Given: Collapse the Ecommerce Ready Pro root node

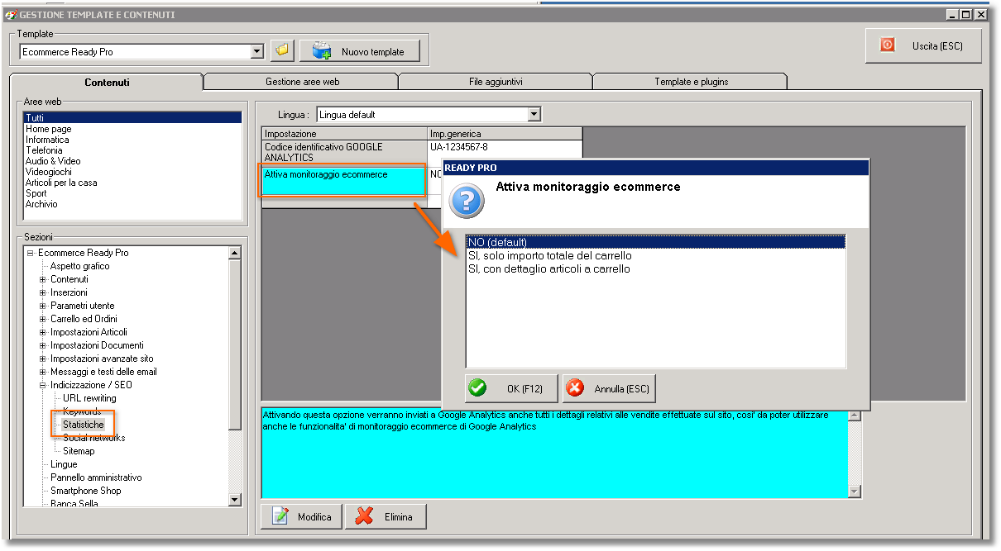Looking at the screenshot, I should (x=30, y=253).
